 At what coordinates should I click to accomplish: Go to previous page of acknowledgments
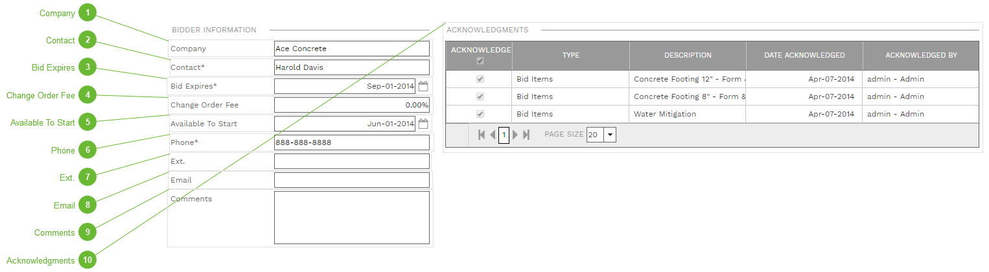point(493,135)
